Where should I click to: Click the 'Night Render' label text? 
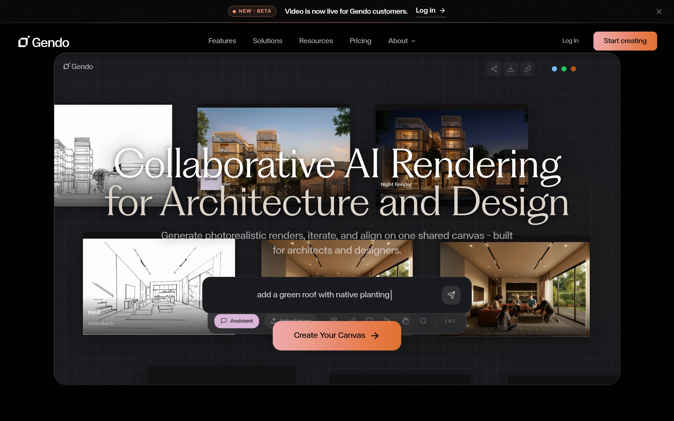point(396,184)
